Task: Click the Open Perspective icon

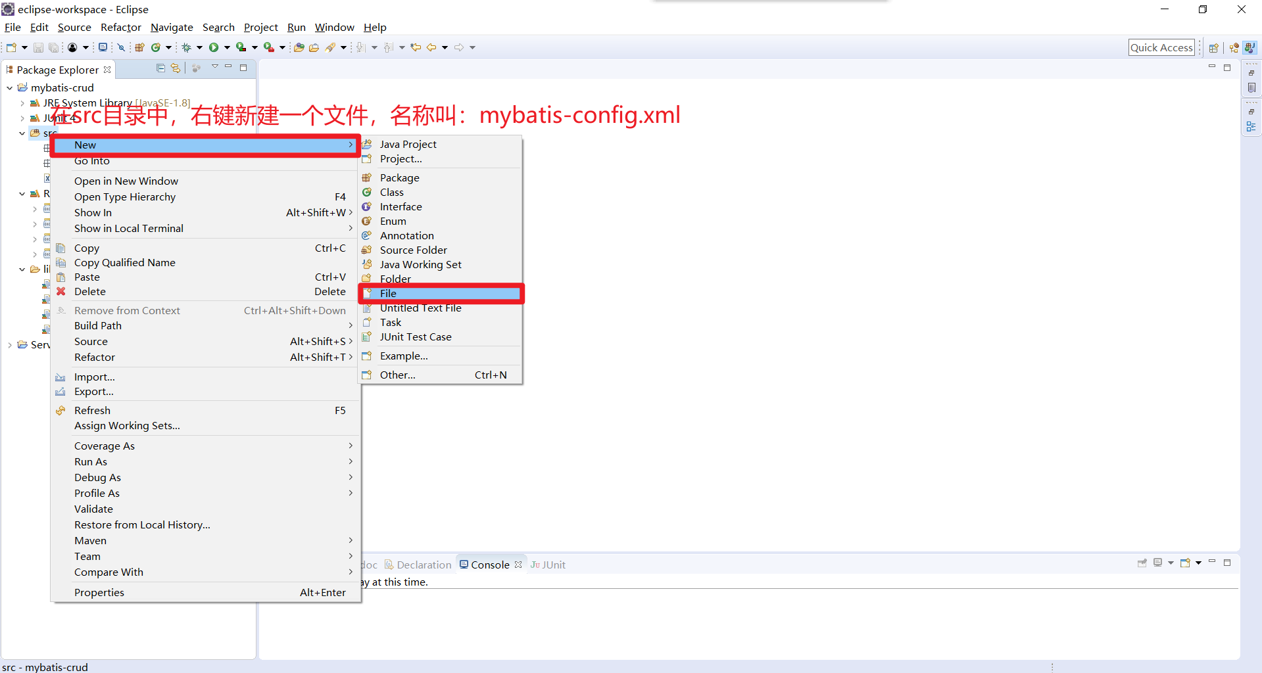Action: tap(1214, 47)
